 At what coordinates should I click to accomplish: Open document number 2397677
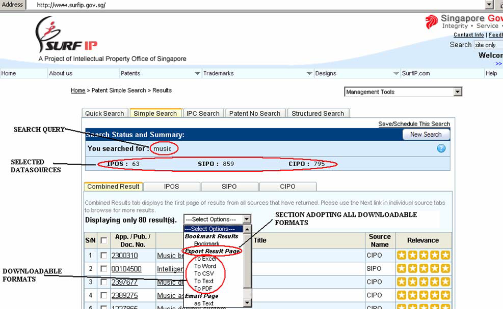point(125,282)
